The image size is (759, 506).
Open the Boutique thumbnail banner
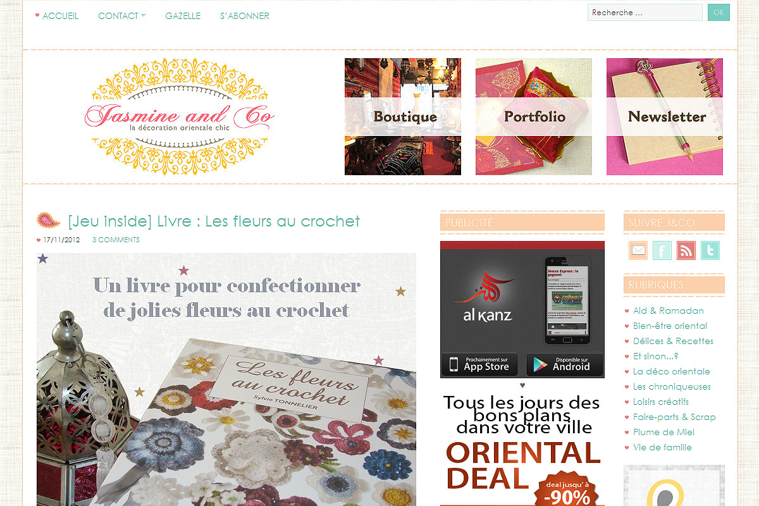[x=403, y=116]
